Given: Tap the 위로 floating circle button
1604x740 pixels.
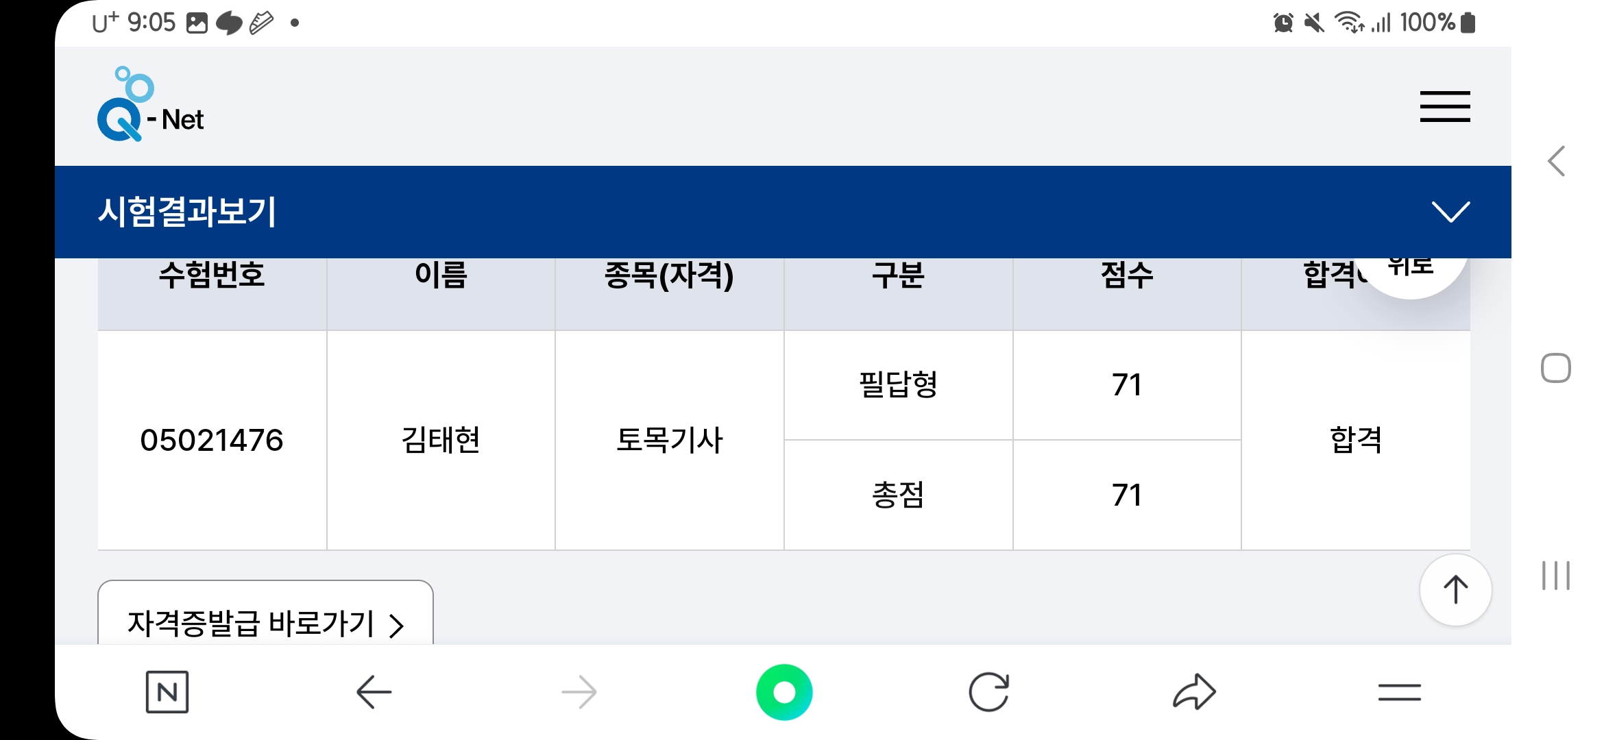Looking at the screenshot, I should [x=1411, y=271].
